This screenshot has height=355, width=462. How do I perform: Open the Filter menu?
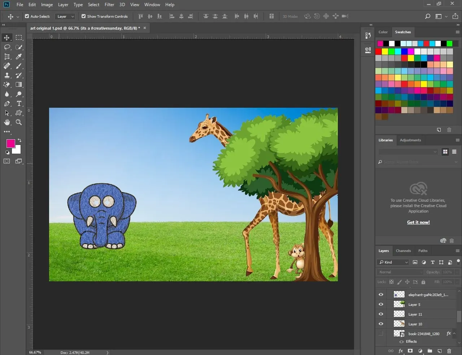pyautogui.click(x=109, y=5)
